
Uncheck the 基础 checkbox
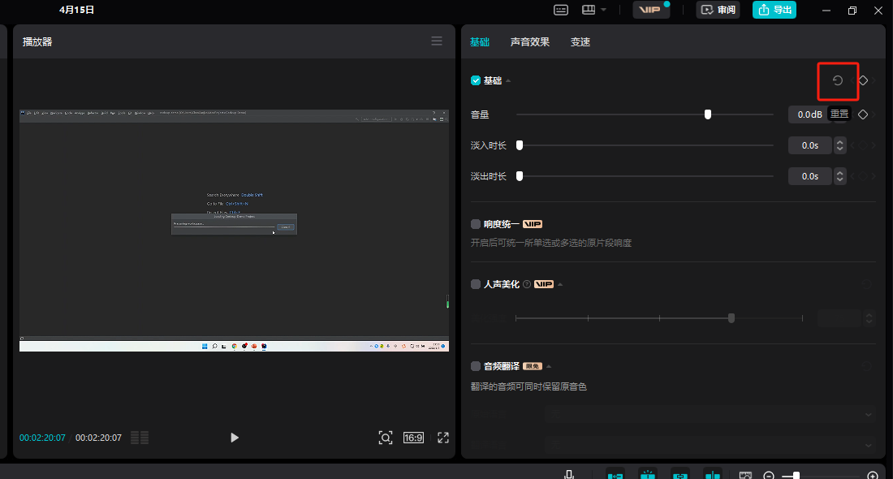click(x=476, y=80)
